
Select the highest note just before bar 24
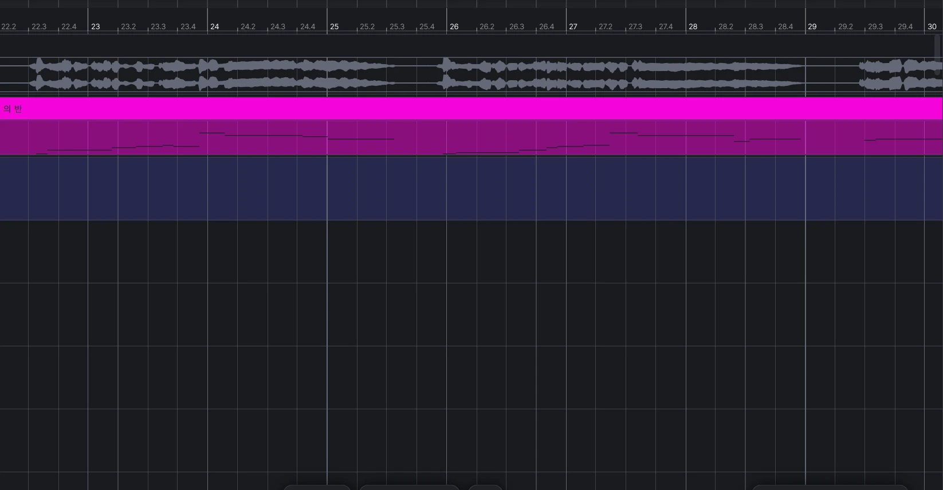[212, 133]
